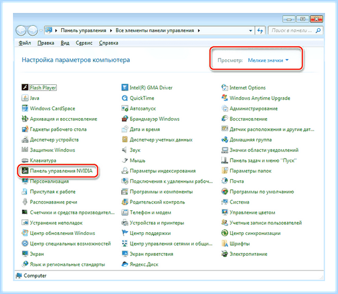This screenshot has width=338, height=294.
Task: Open the Клавиатура keyboard icon
Action: coord(25,160)
